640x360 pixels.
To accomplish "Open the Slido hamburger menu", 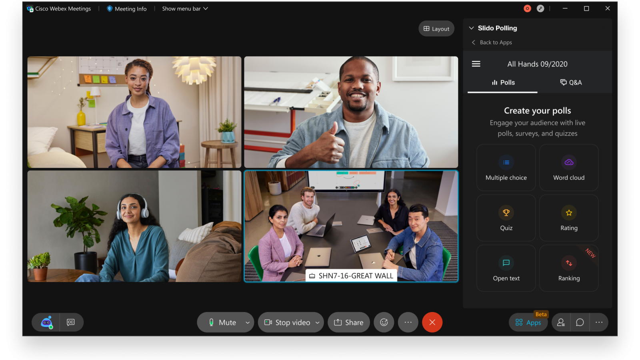I will 476,64.
